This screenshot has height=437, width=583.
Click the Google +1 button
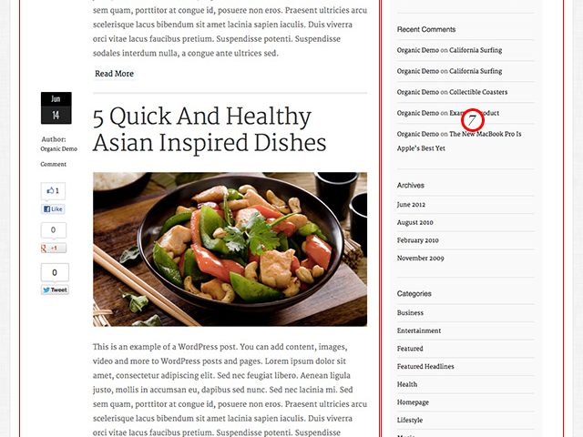(x=54, y=249)
